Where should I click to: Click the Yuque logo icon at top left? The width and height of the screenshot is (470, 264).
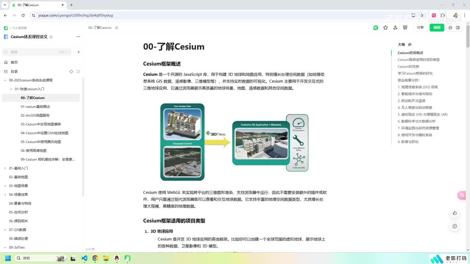coord(6,28)
